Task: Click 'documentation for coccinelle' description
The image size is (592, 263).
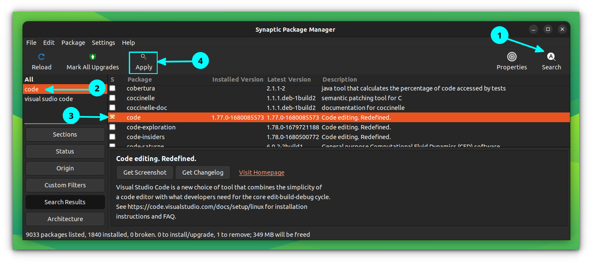Action: pyautogui.click(x=363, y=108)
